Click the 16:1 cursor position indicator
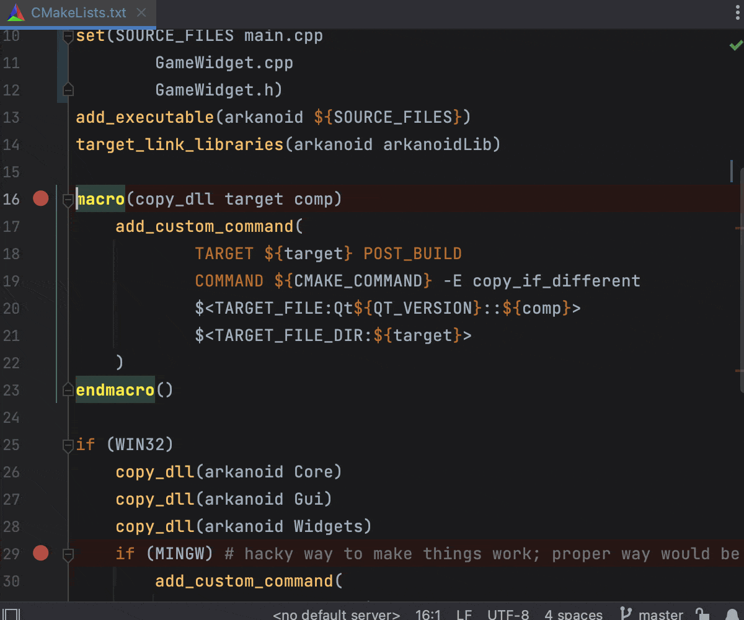The image size is (744, 620). point(428,614)
